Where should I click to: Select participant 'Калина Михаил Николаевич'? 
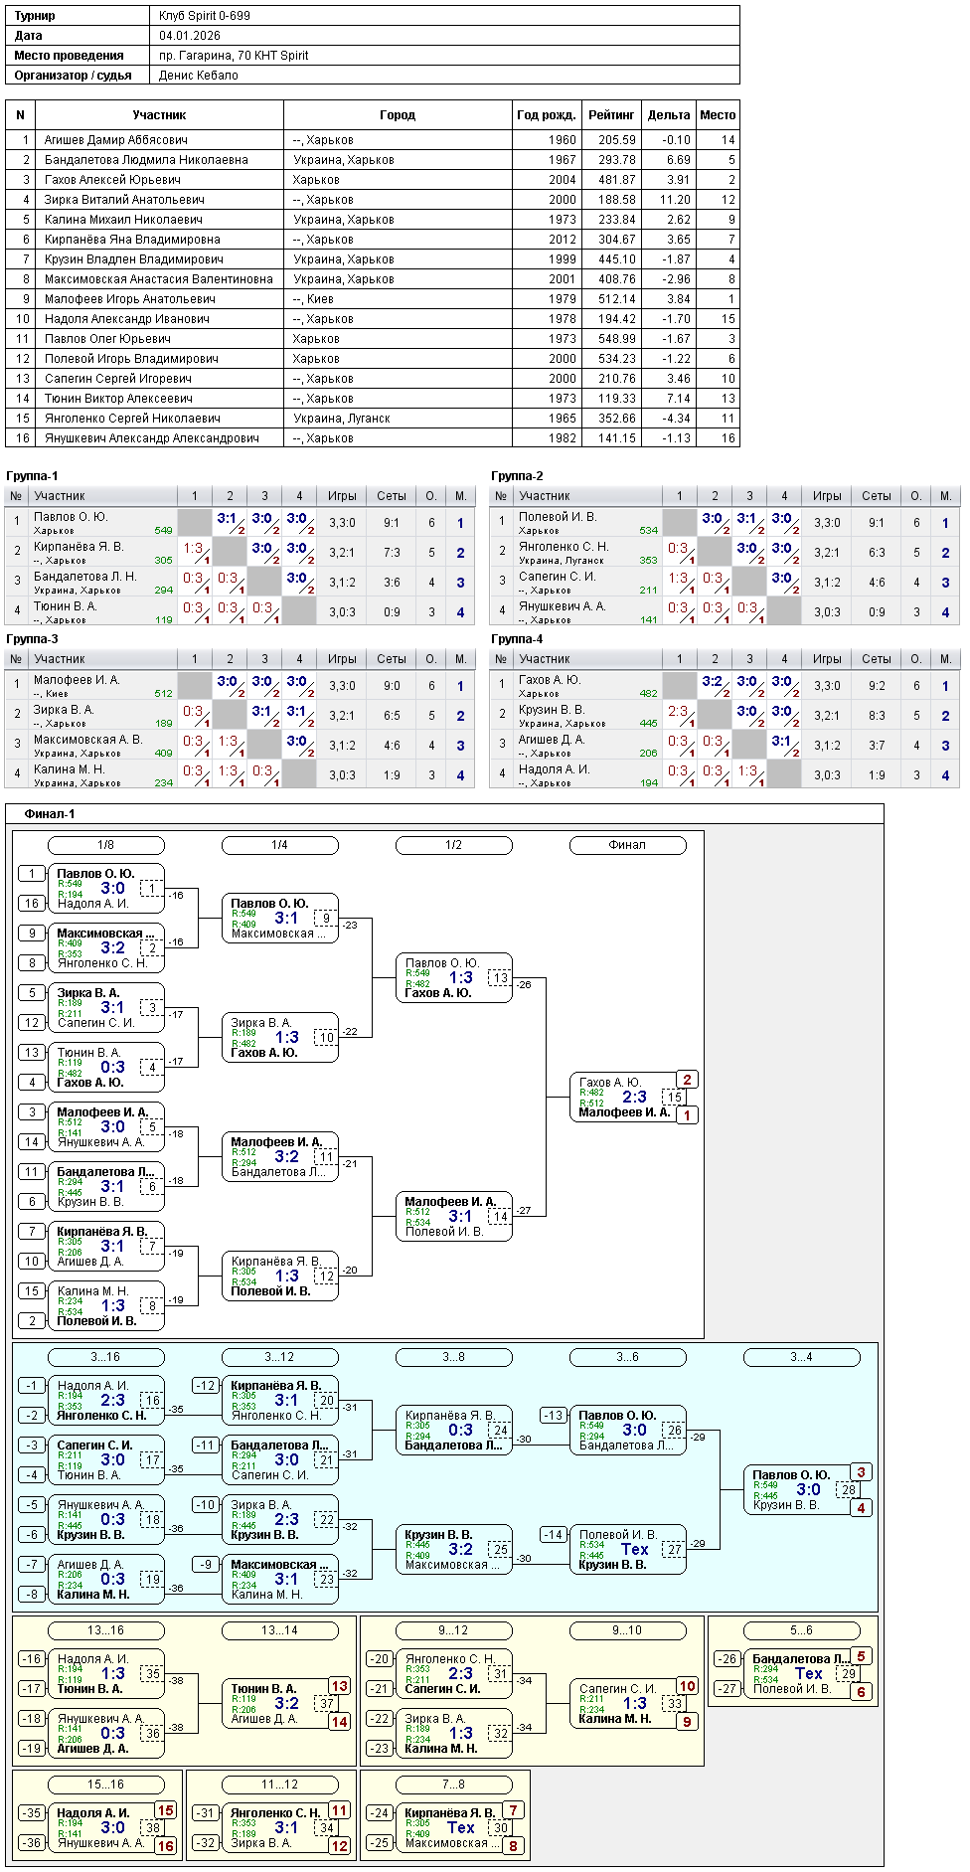[123, 220]
